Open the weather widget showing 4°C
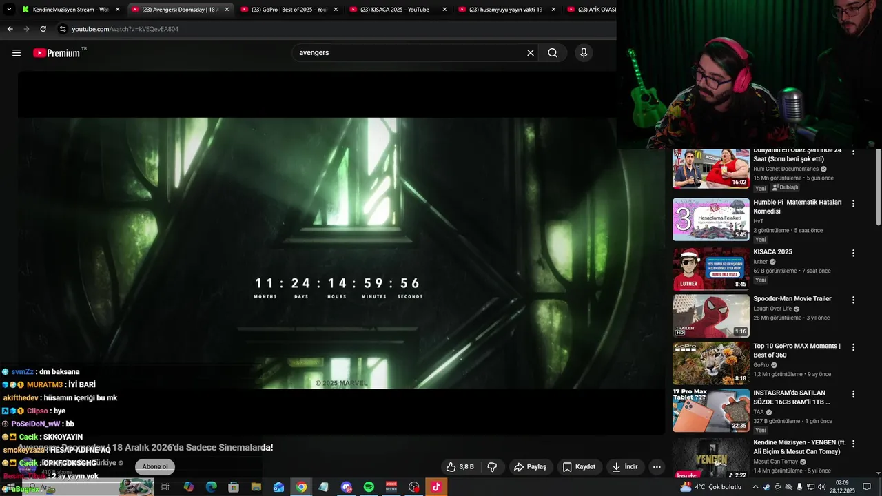882x496 pixels. pyautogui.click(x=710, y=487)
